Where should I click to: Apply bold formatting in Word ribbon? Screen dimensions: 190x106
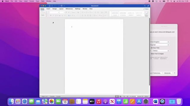(51, 16)
